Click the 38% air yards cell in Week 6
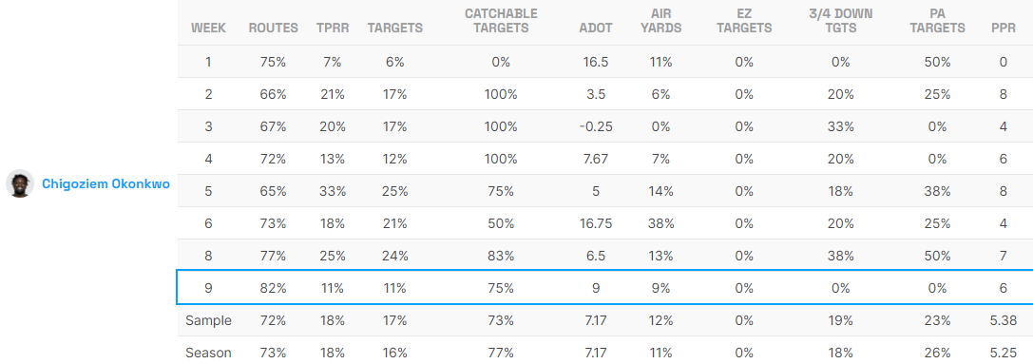This screenshot has height=364, width=1033. click(x=660, y=223)
